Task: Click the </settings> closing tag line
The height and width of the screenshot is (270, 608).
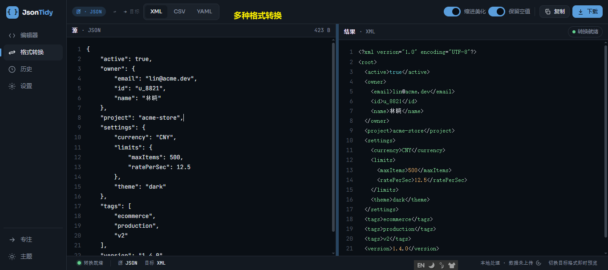Action: tap(381, 210)
